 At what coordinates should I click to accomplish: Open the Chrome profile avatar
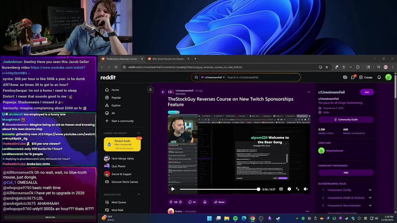point(386,67)
